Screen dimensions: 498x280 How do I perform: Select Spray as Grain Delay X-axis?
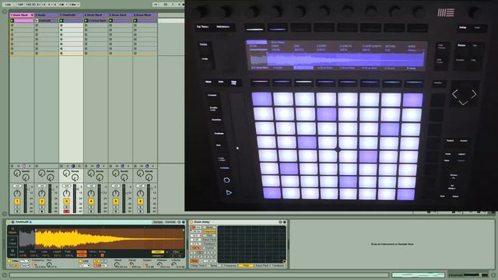[214, 265]
